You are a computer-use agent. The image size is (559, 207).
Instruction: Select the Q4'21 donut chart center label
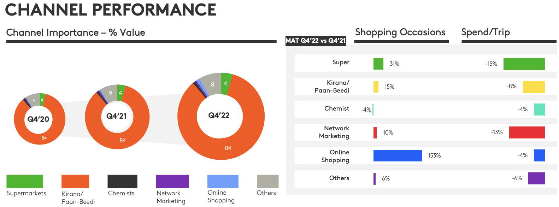coord(116,116)
